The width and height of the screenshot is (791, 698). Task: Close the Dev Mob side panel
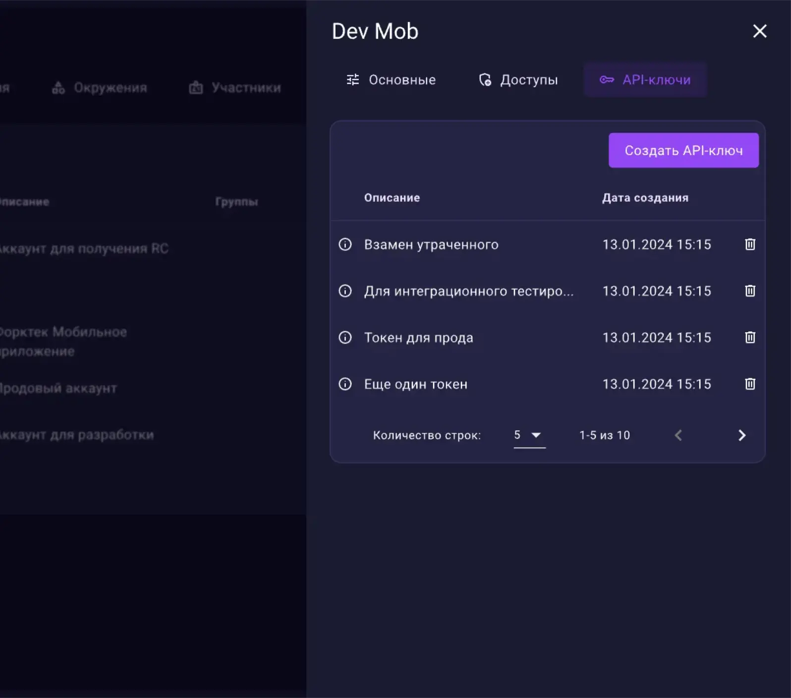759,31
